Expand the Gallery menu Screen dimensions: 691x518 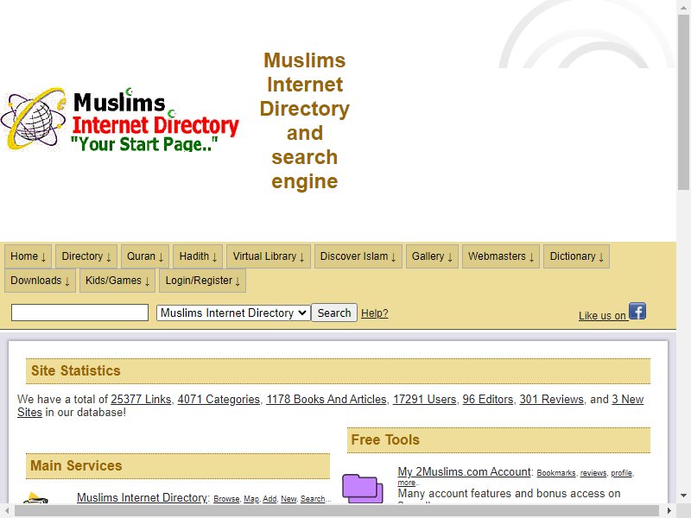coord(432,256)
